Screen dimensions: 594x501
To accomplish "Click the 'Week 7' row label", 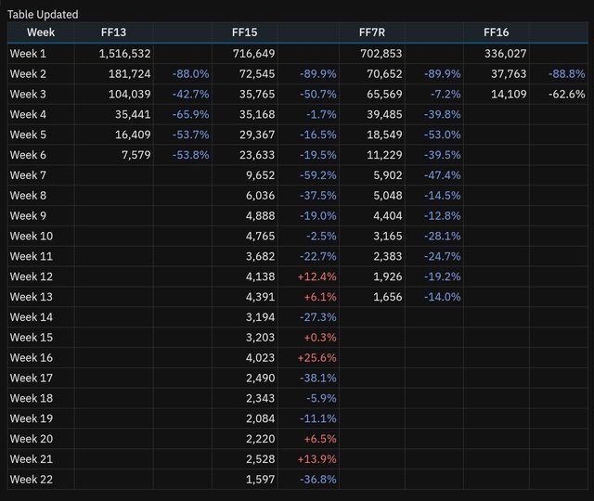I will (28, 175).
